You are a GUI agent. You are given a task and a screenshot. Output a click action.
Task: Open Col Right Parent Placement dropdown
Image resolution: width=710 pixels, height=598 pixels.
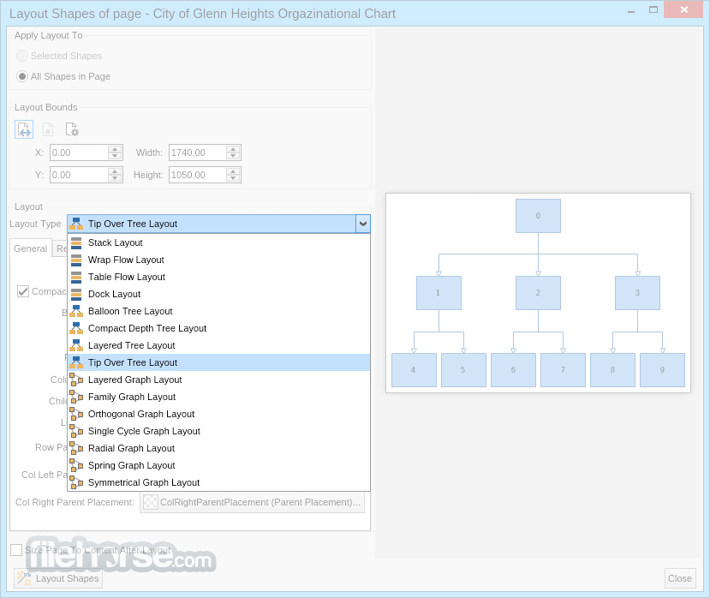[252, 502]
